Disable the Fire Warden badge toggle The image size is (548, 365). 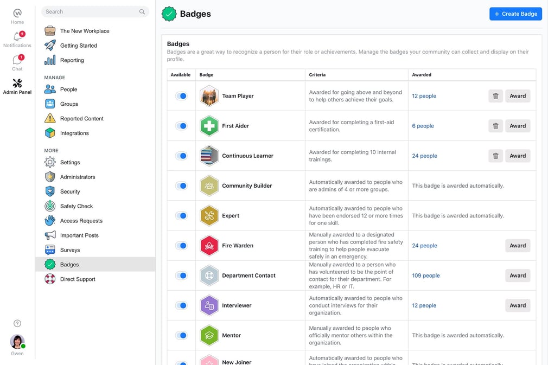click(x=181, y=246)
